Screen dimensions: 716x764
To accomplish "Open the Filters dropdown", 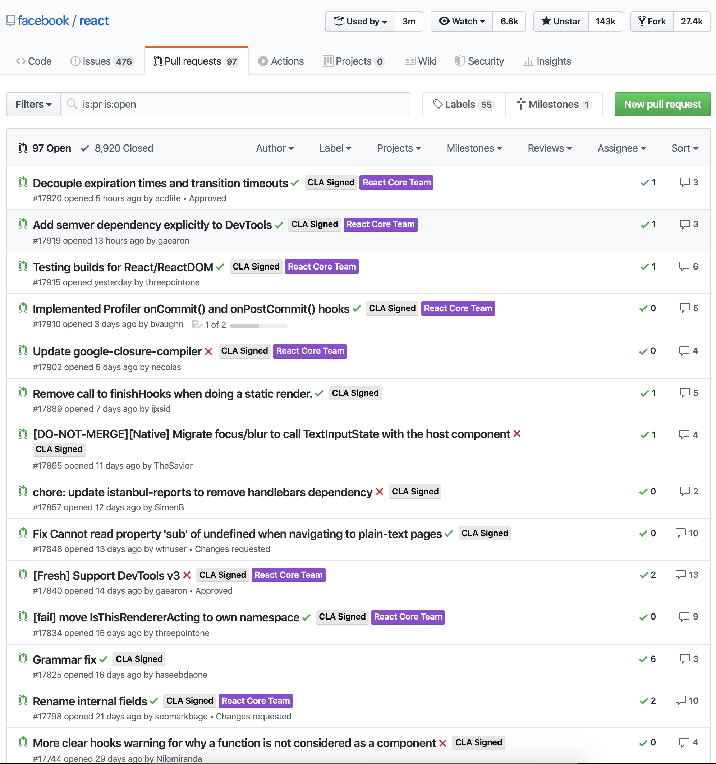I will pyautogui.click(x=33, y=104).
